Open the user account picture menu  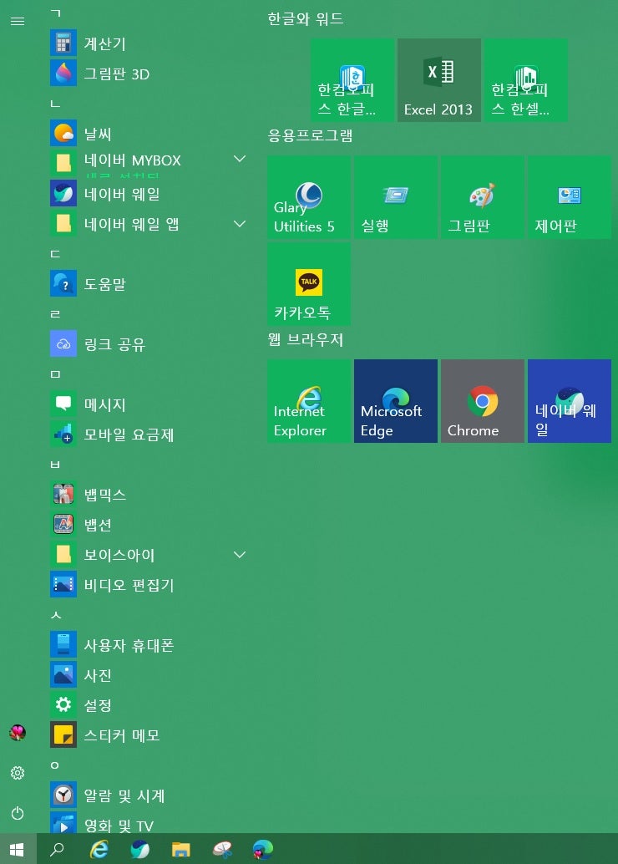pyautogui.click(x=18, y=732)
